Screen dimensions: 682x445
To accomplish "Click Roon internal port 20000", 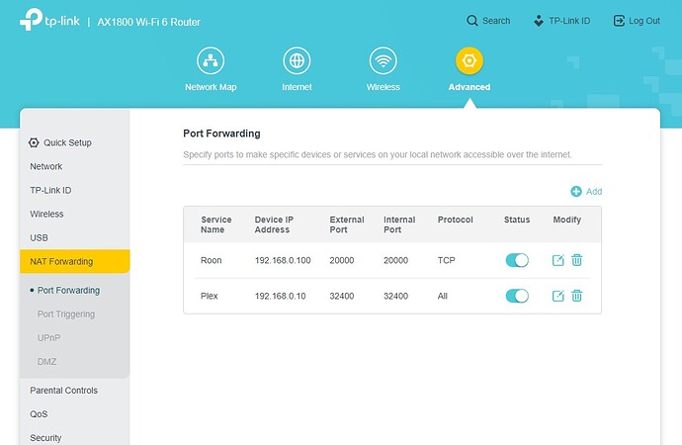I will coord(395,260).
